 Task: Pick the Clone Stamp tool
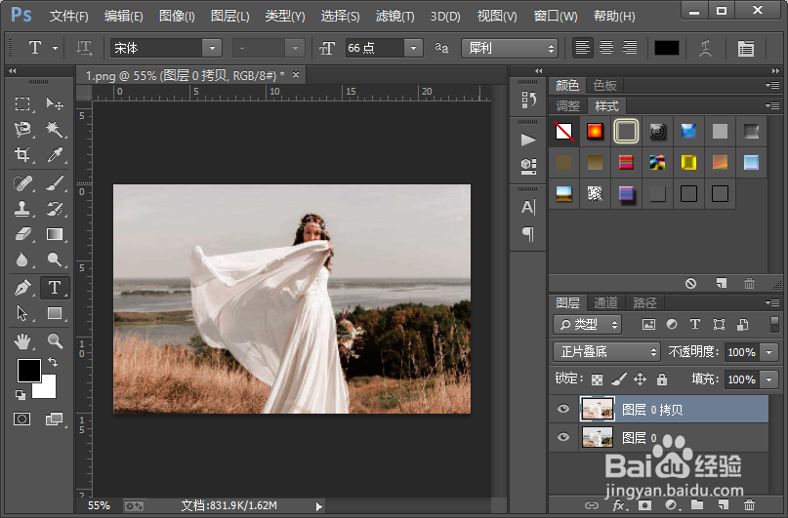coord(22,209)
